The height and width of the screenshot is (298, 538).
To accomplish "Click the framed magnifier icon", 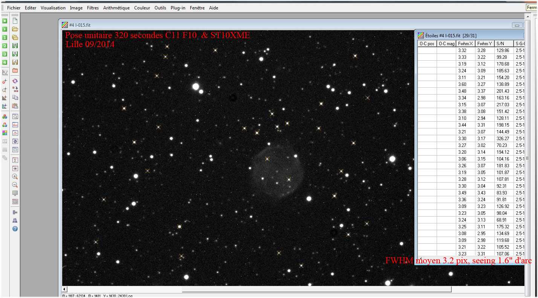I will pyautogui.click(x=15, y=116).
